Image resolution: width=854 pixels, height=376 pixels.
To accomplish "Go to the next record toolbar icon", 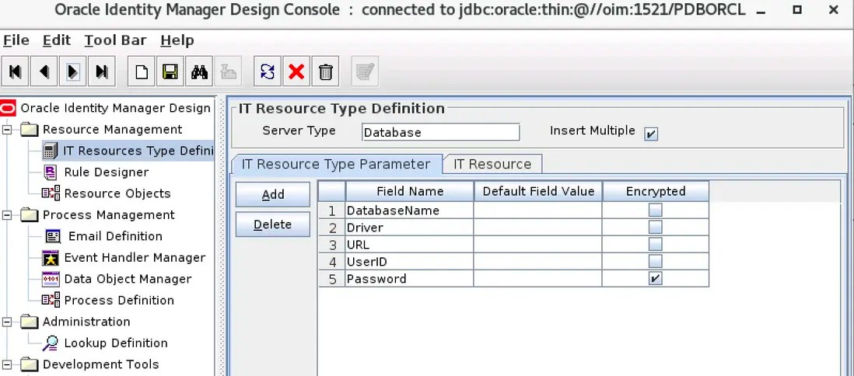I will click(72, 71).
